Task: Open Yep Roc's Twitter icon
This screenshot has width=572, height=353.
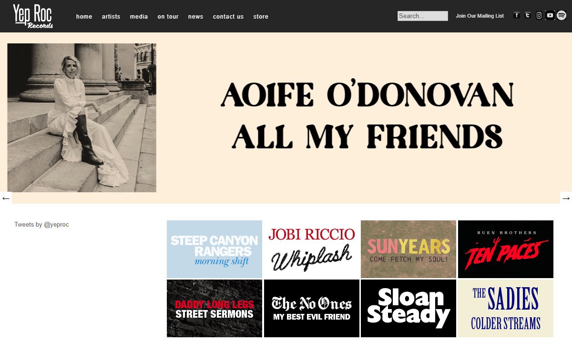Action: (528, 15)
